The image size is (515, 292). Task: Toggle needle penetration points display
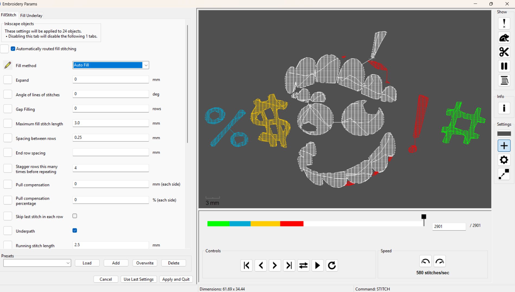tap(504, 24)
